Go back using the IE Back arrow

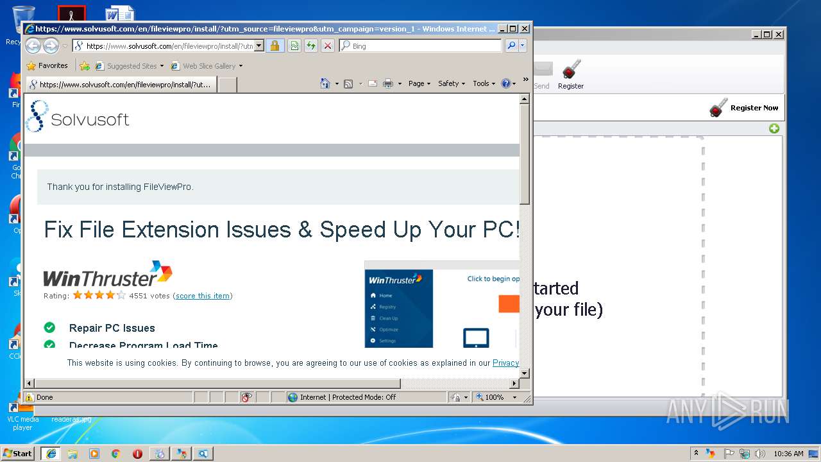pos(33,46)
